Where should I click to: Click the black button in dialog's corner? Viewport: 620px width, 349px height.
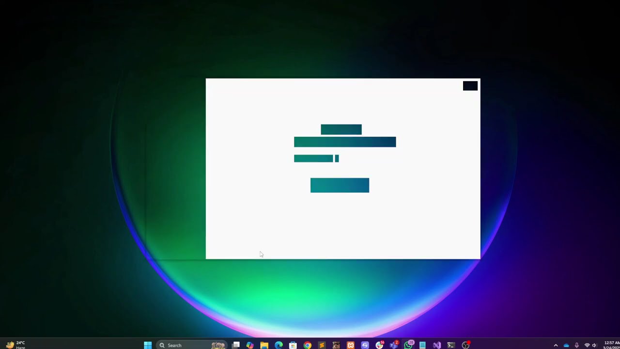470,86
